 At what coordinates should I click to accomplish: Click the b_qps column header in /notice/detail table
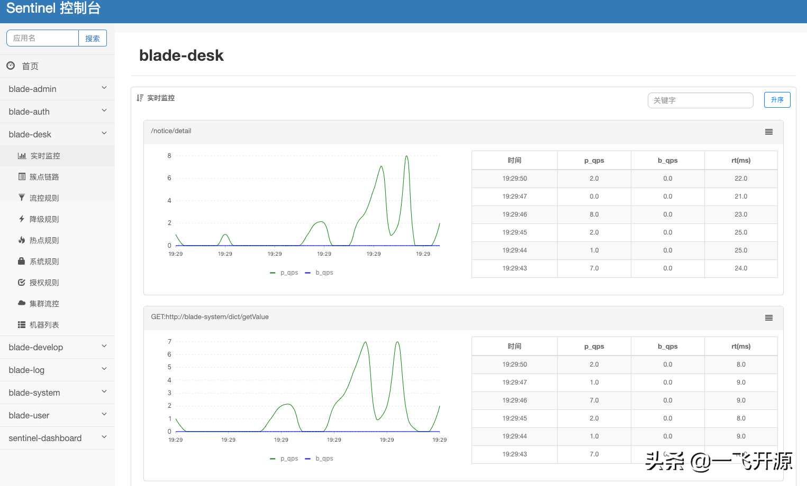pyautogui.click(x=668, y=160)
